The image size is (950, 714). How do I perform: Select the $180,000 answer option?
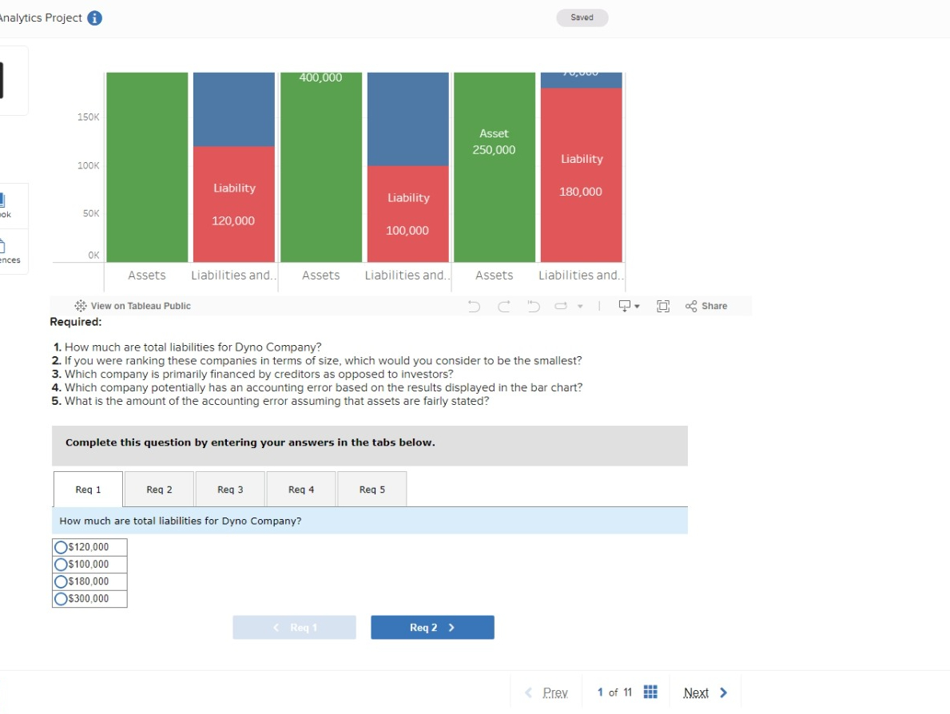(60, 581)
